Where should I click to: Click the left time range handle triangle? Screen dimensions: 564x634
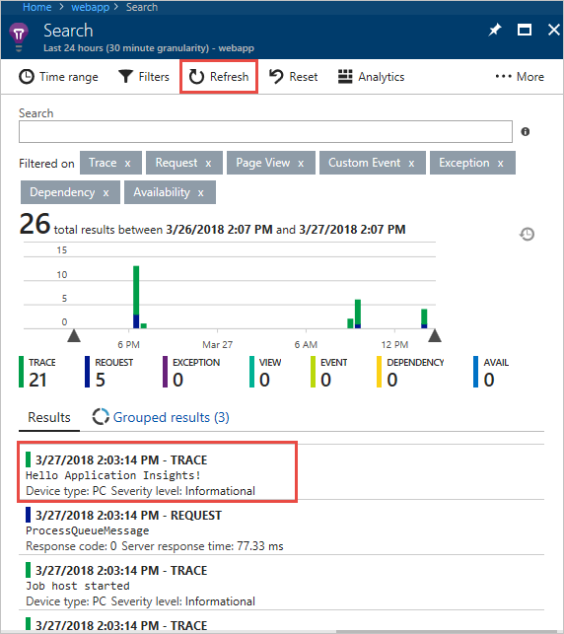click(x=74, y=335)
